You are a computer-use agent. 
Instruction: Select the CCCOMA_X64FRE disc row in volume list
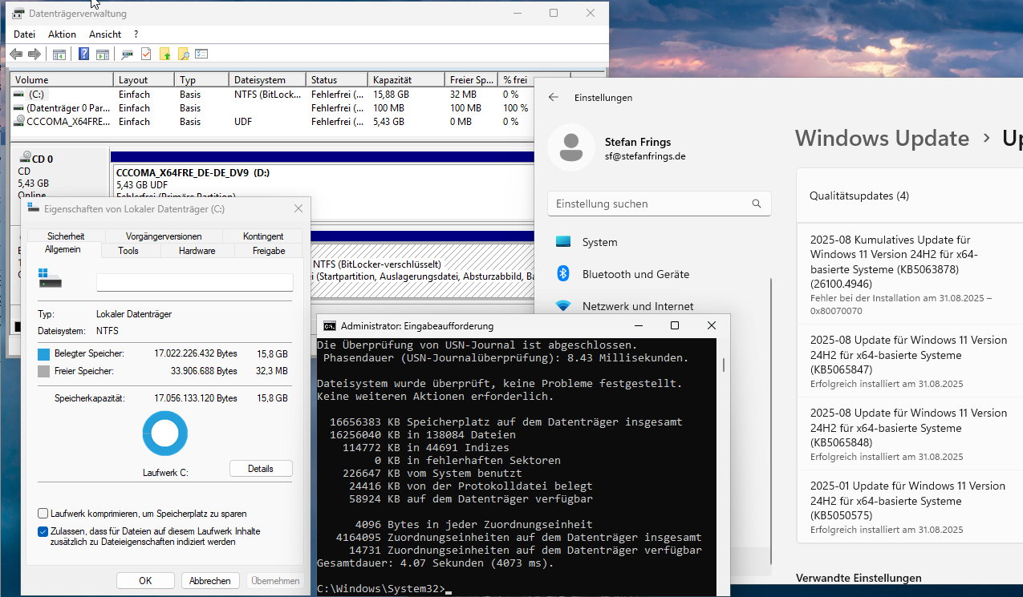[x=271, y=122]
